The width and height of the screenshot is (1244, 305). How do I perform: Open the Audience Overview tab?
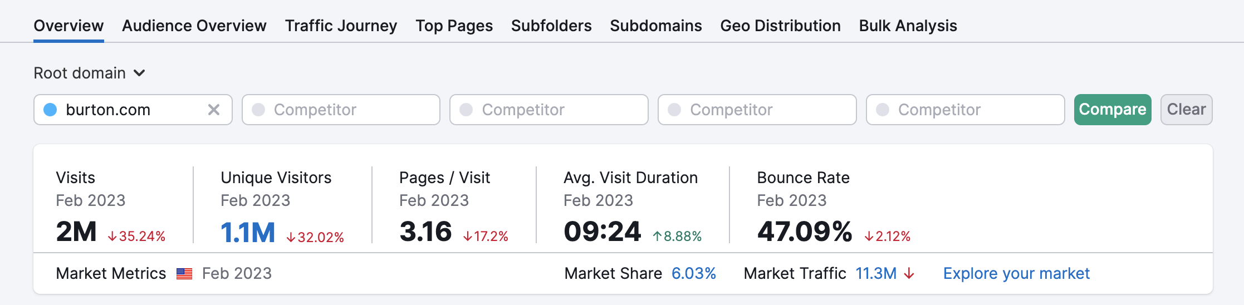(194, 26)
